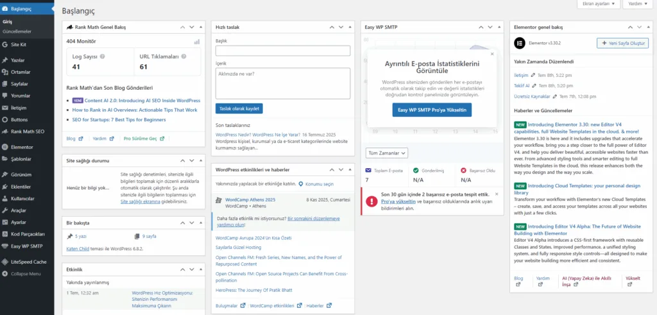
Task: Open LiteSpeed Cache from sidebar icon
Action: click(x=5, y=262)
